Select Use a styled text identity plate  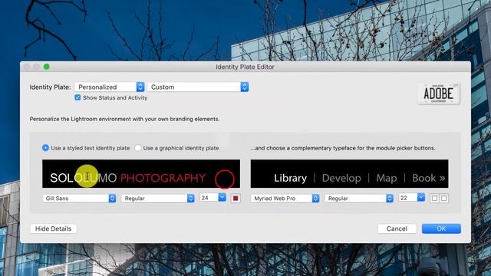click(x=45, y=148)
